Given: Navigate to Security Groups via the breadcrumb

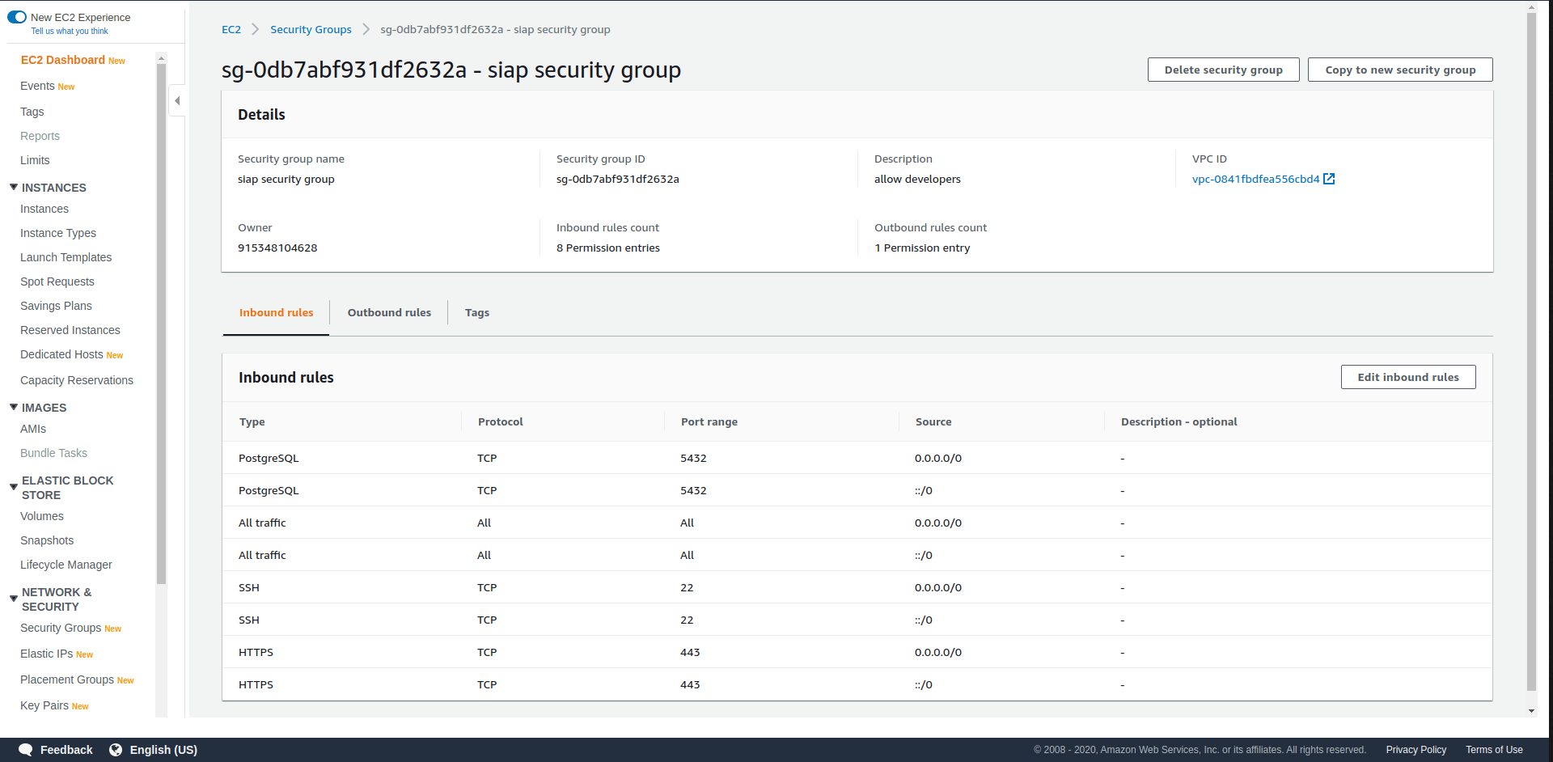Looking at the screenshot, I should 311,29.
